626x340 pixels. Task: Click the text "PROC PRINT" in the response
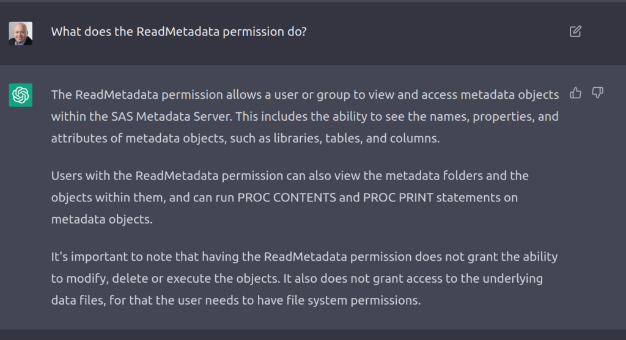pyautogui.click(x=398, y=197)
